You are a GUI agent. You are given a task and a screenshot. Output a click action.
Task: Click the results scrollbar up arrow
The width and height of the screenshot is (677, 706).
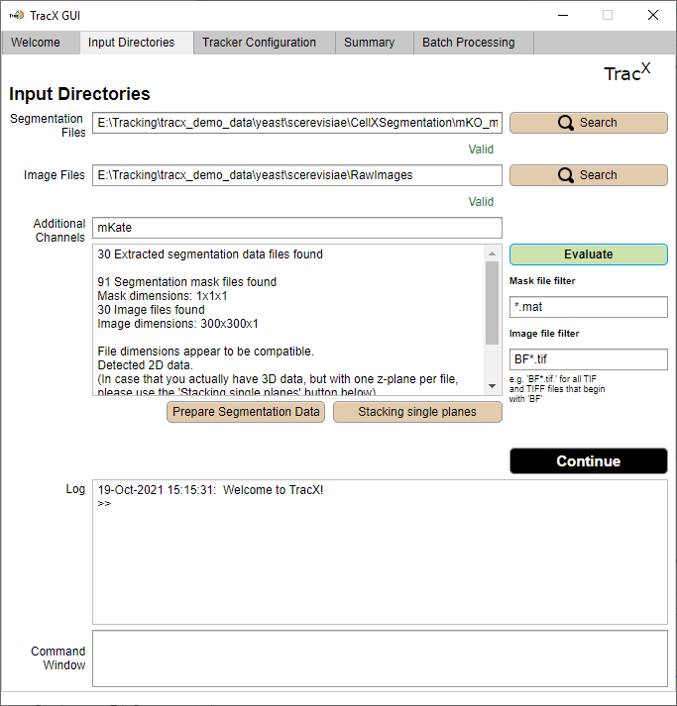pos(493,253)
